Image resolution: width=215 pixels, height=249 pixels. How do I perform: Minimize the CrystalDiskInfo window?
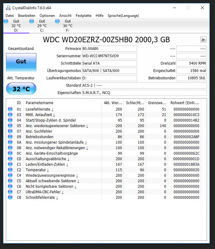pyautogui.click(x=175, y=8)
